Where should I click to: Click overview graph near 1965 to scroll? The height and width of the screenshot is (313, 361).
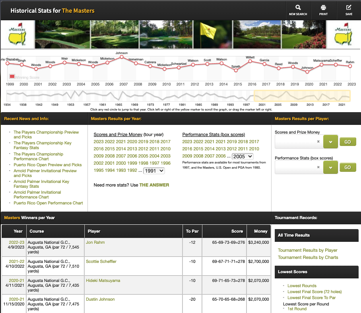pyautogui.click(x=119, y=96)
